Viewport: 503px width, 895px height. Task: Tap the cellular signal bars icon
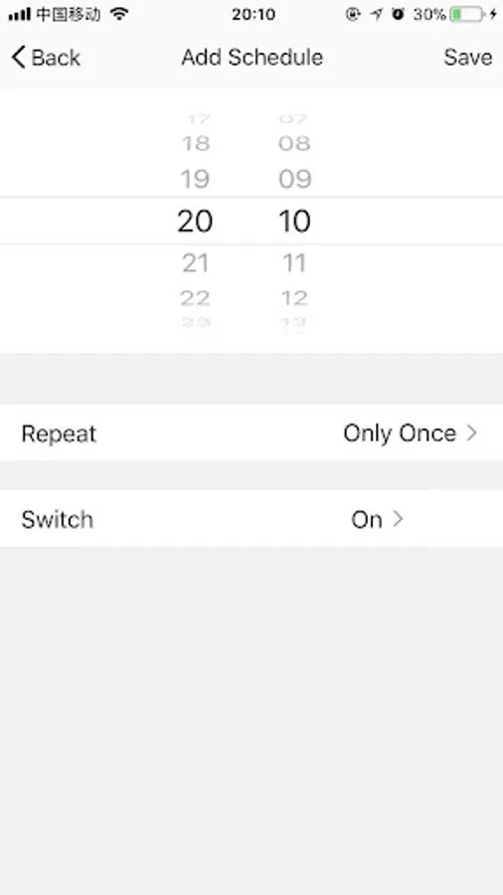pos(20,14)
